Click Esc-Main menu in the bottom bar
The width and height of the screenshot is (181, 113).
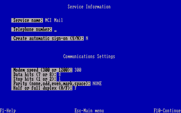tap(89, 111)
